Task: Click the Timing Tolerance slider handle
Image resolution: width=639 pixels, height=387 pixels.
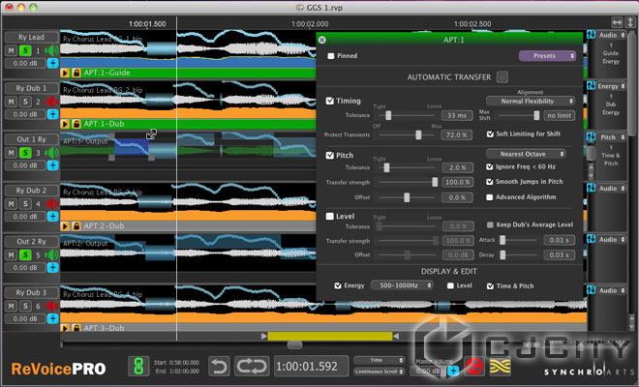Action: (388, 115)
